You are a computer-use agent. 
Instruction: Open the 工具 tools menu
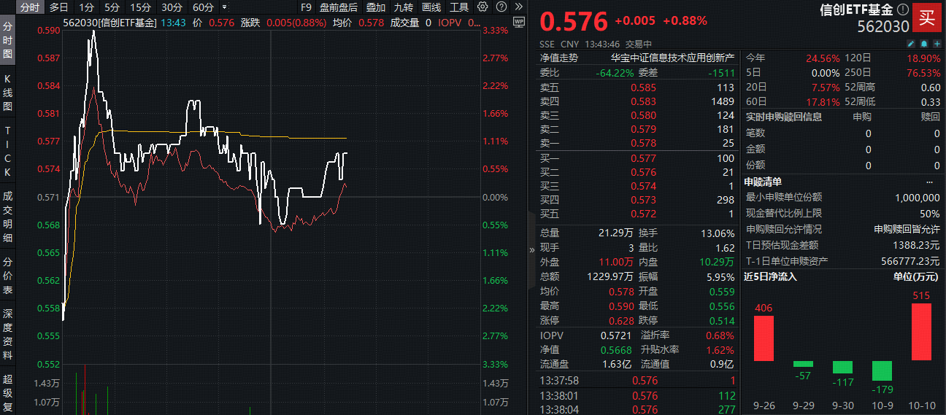(459, 7)
